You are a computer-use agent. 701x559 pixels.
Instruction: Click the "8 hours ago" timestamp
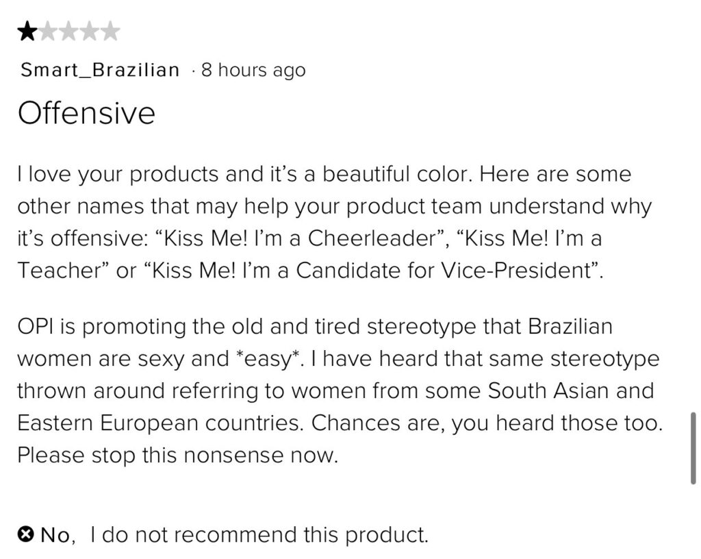tap(253, 70)
